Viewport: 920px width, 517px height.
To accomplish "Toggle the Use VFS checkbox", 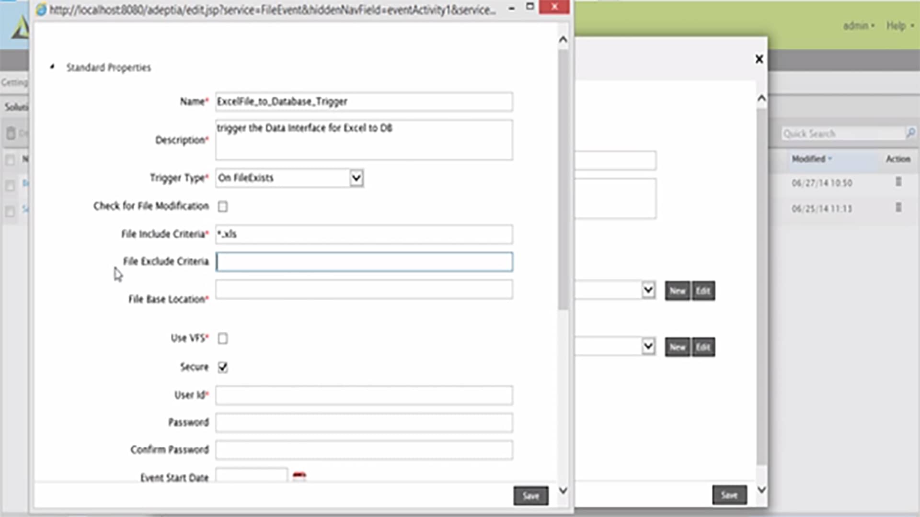I will coord(223,338).
